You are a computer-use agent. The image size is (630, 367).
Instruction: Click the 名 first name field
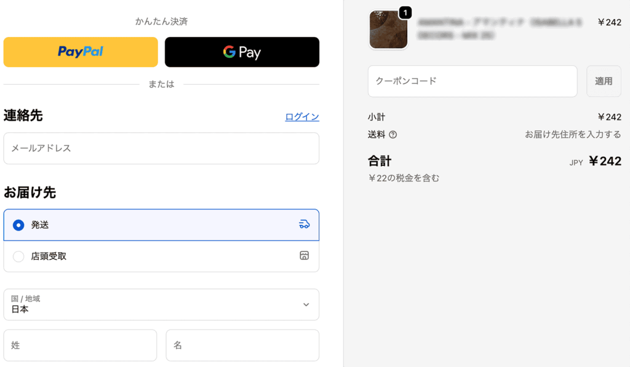click(x=242, y=345)
